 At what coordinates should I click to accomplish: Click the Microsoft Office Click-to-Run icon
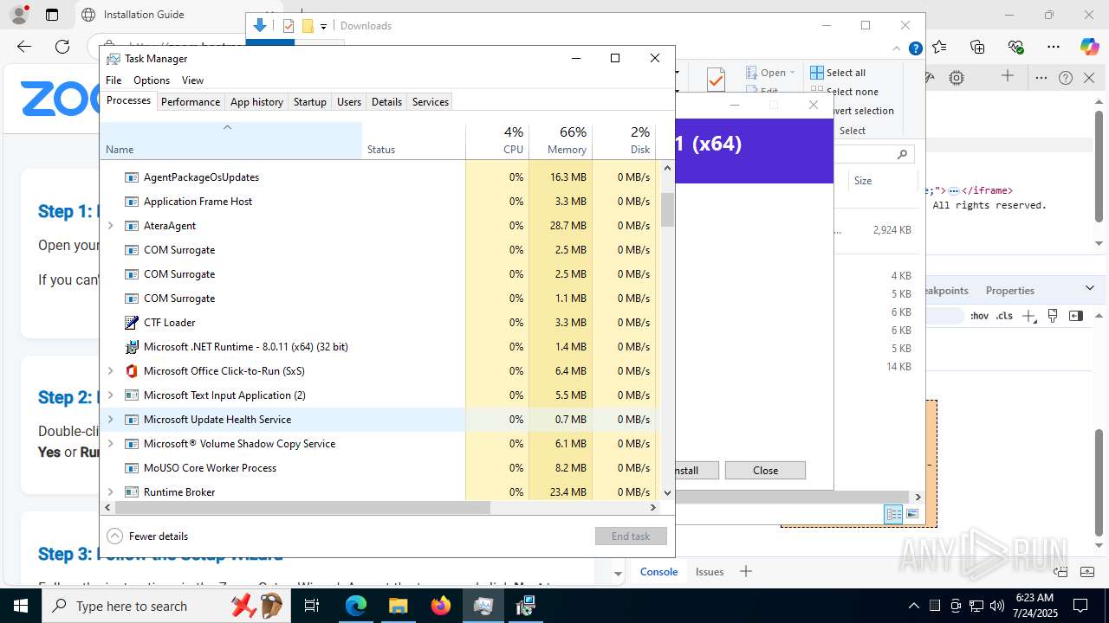click(132, 371)
